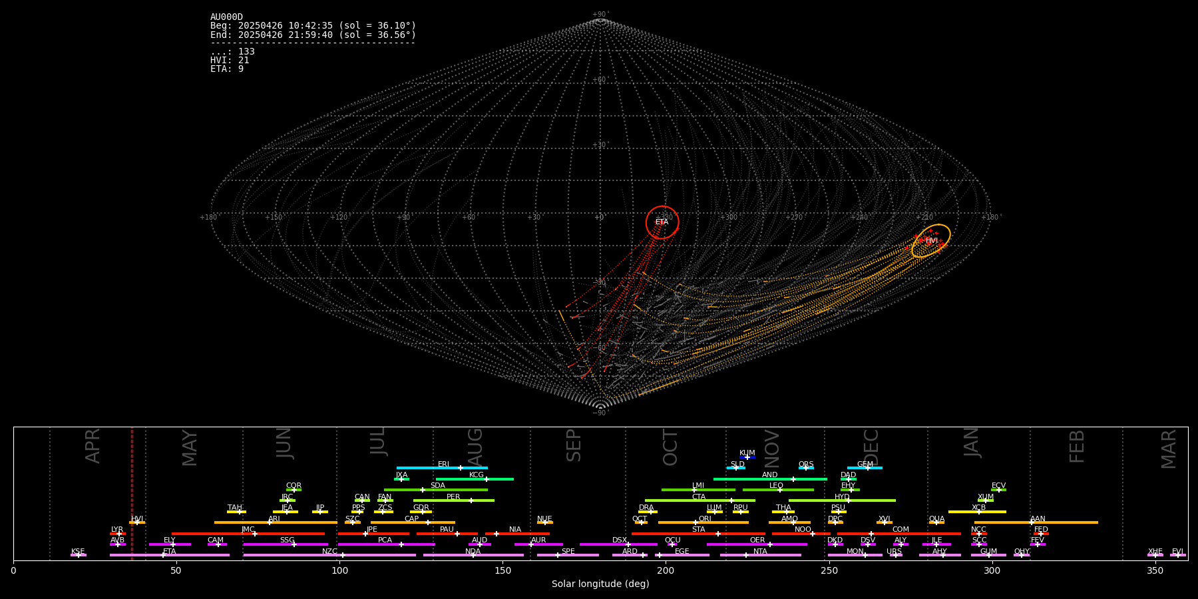Screen dimensions: 1198x599
Task: Click the DRA shower label in timeline
Action: click(x=646, y=508)
